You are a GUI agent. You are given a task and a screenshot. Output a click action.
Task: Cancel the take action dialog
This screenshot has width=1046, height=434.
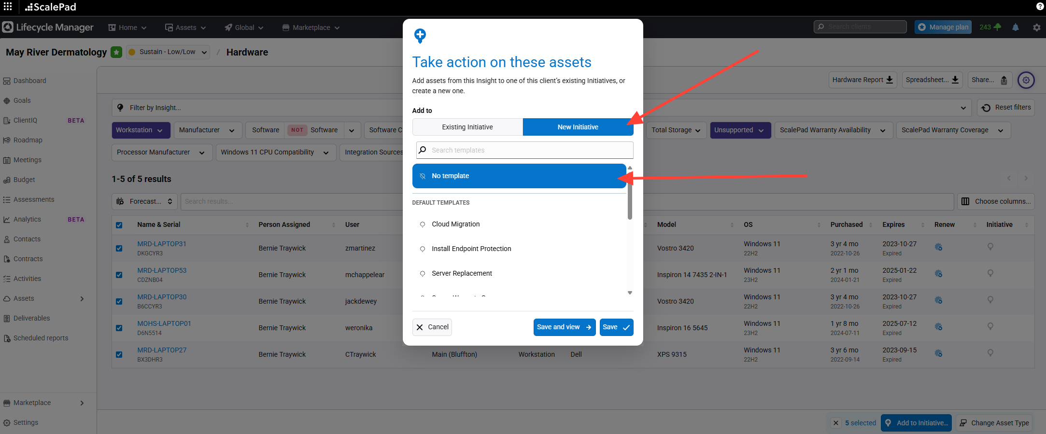click(432, 327)
